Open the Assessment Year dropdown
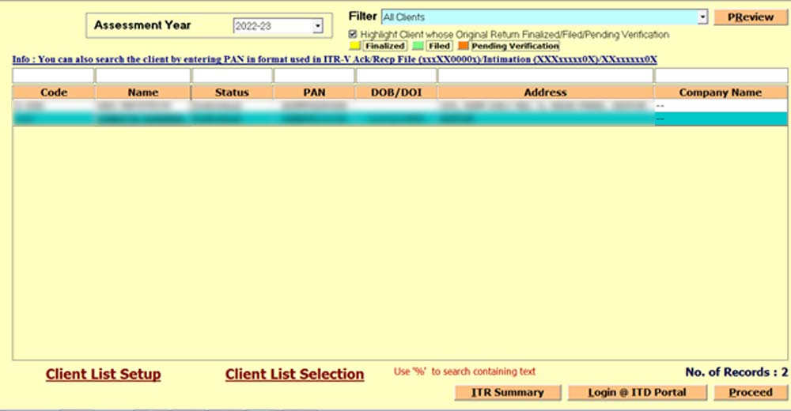791x411 pixels. 317,27
